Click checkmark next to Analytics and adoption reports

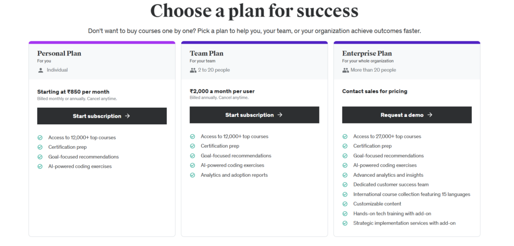pyautogui.click(x=192, y=175)
